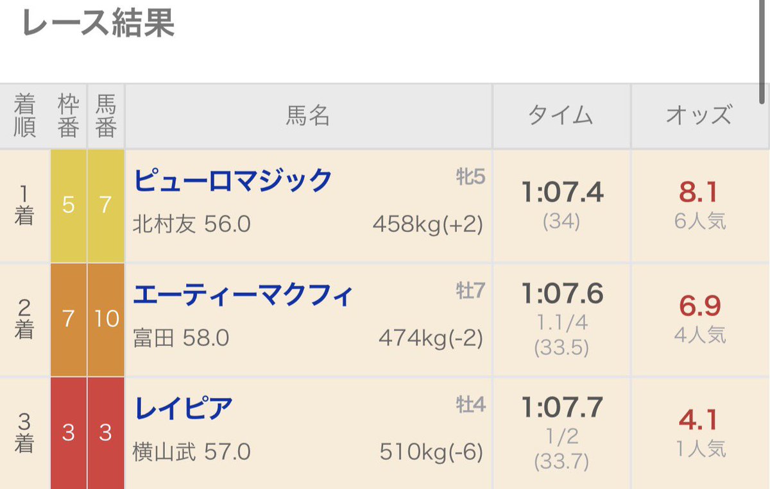Click the レース結果 heading
The width and height of the screenshot is (770, 489).
[98, 24]
